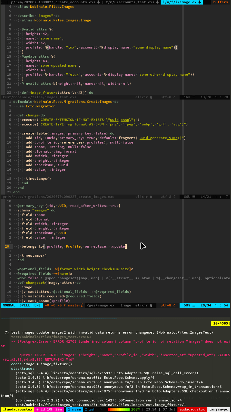This screenshot has width=231, height=412.
Task: Click the images_test.exs statusline filename
Action: pyautogui.click(x=39, y=97)
